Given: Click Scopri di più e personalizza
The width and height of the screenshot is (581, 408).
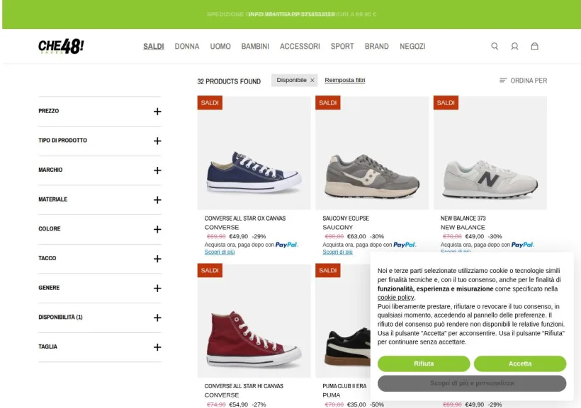Looking at the screenshot, I should tap(472, 383).
